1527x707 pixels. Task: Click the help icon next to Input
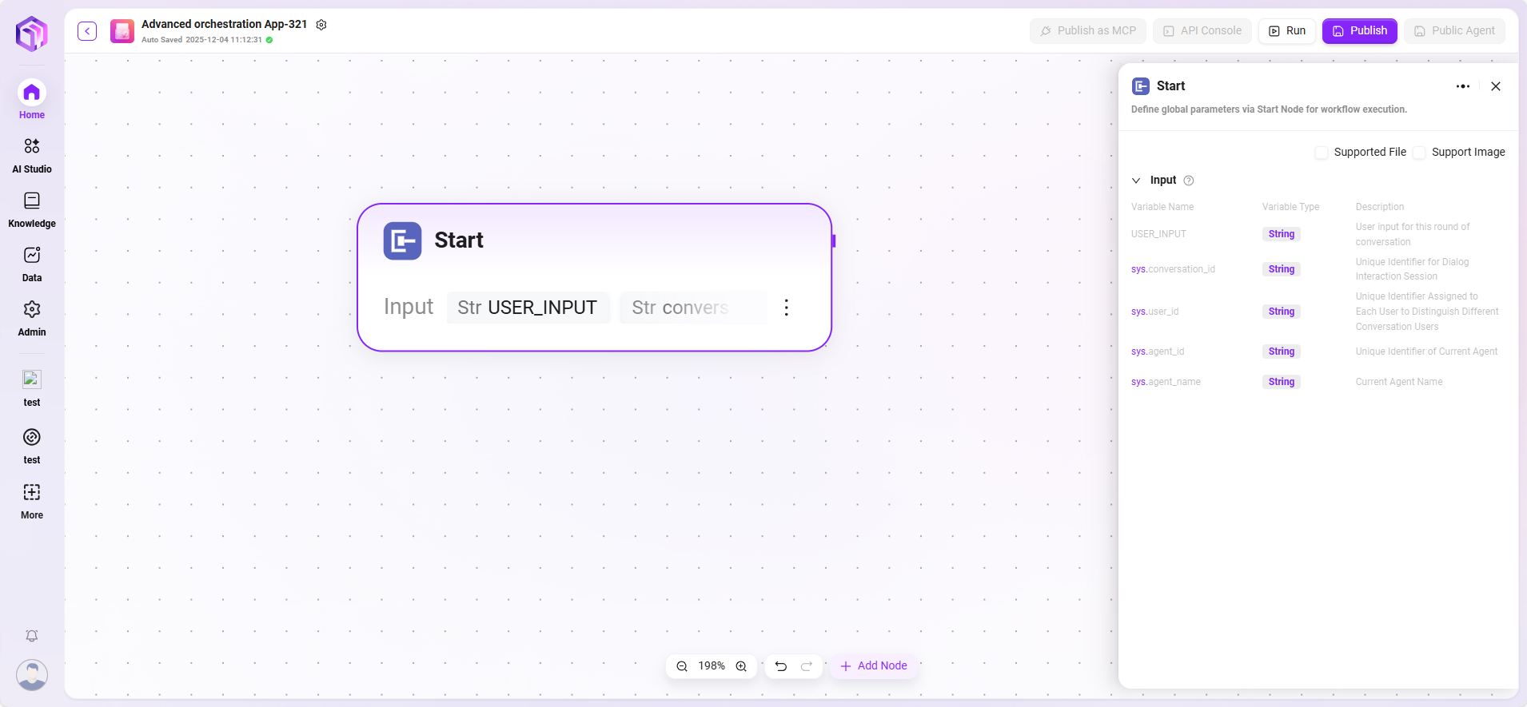click(1189, 181)
